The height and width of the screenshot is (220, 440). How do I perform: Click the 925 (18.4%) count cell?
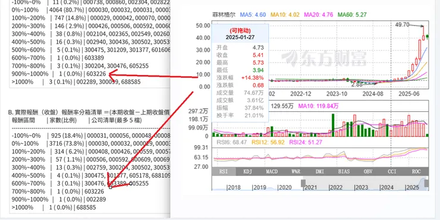[x=67, y=136]
